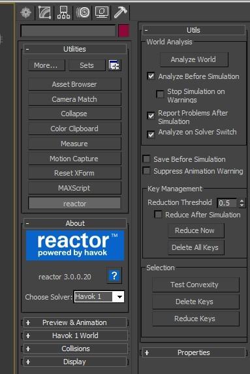Open the Hierarchy panel icon
This screenshot has width=250, height=374.
tap(63, 12)
